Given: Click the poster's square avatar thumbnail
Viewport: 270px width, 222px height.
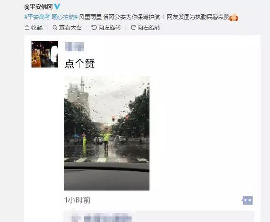Looking at the screenshot, I should pos(45,54).
